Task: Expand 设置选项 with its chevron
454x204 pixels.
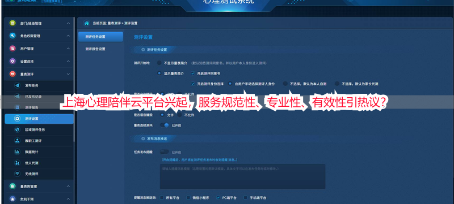Action: pyautogui.click(x=68, y=61)
